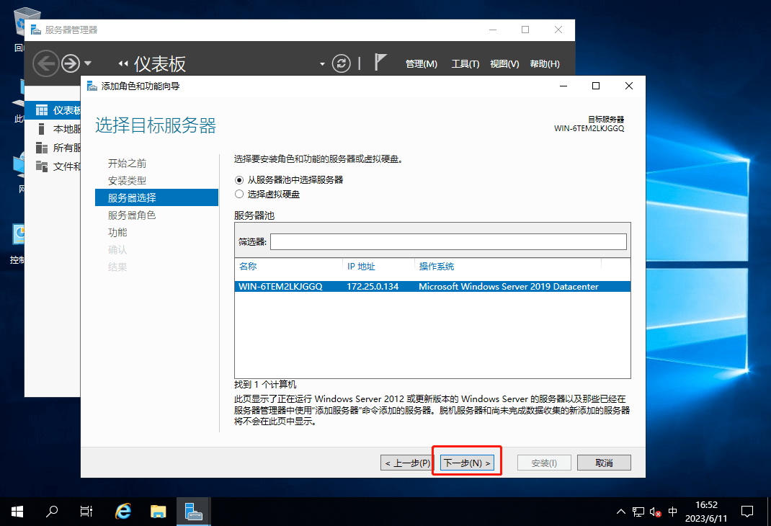The image size is (771, 526).
Task: Open the 帮助(H) menu
Action: [x=545, y=64]
